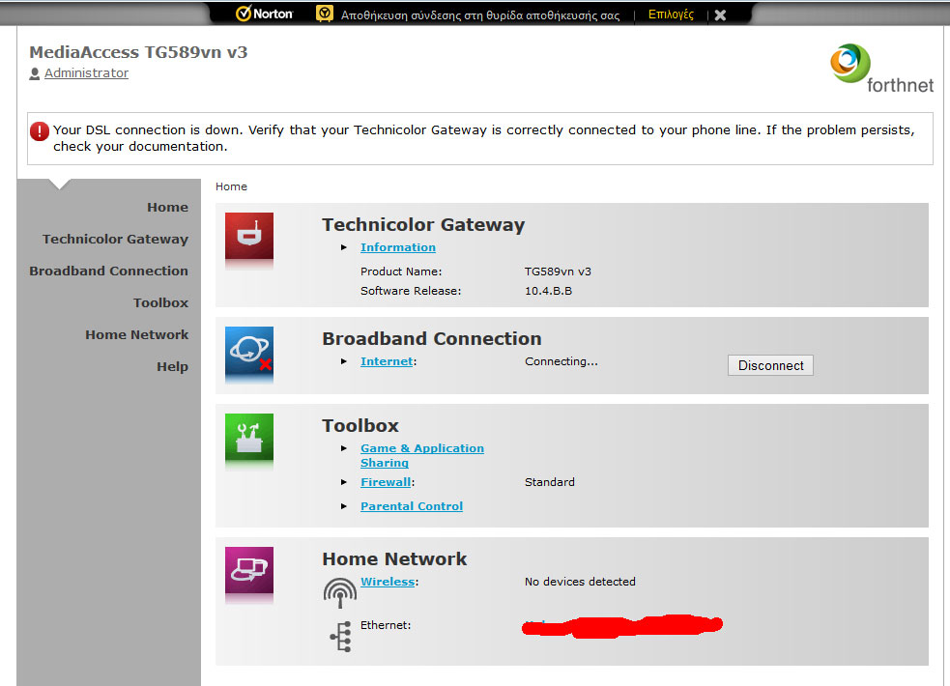The height and width of the screenshot is (686, 950).
Task: Open Home in the sidebar menu
Action: 167,207
